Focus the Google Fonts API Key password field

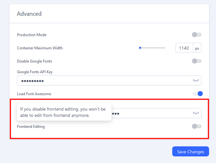click(104, 81)
